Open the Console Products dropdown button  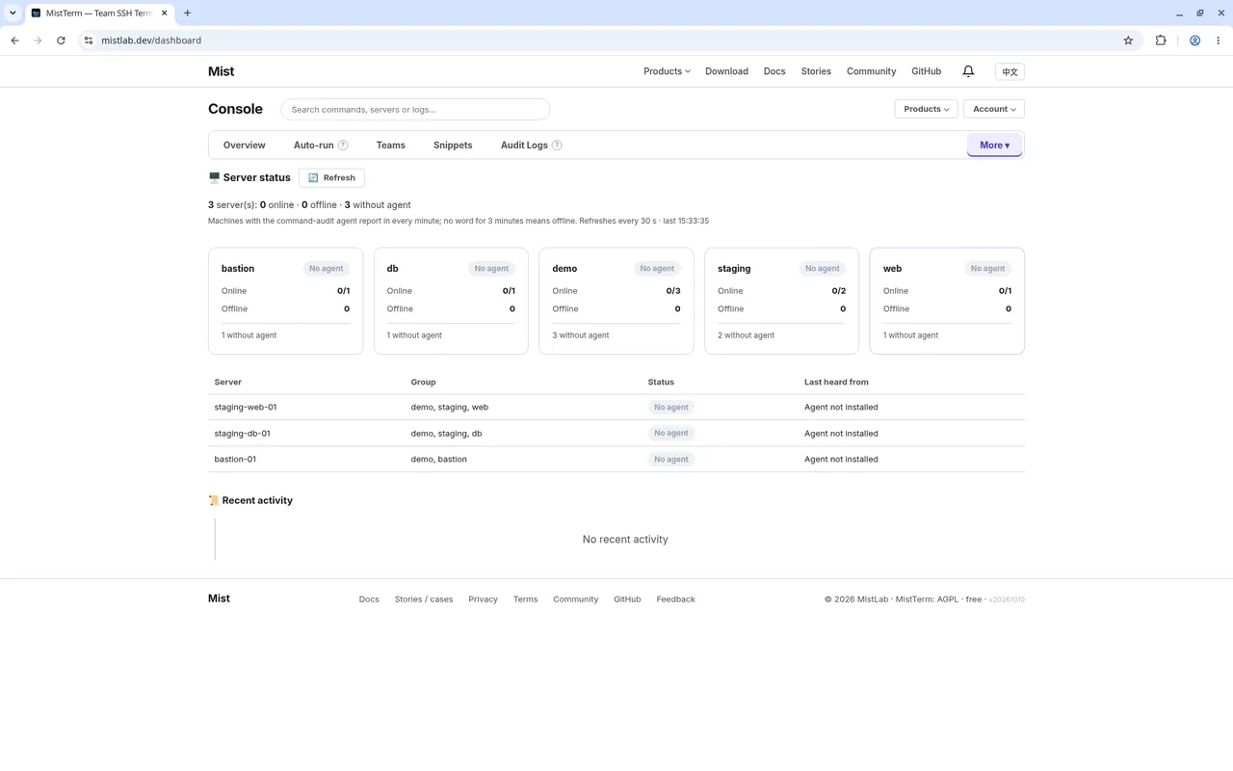point(926,109)
